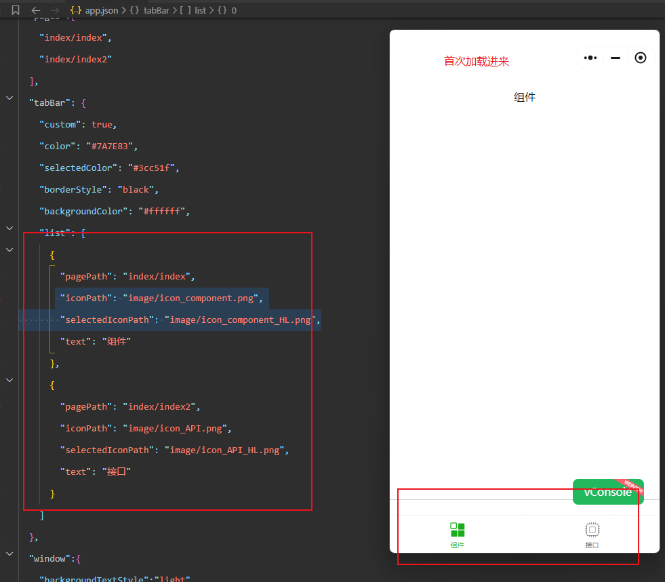Collapse the "window" object fold arrow
This screenshot has height=582, width=665.
point(9,554)
